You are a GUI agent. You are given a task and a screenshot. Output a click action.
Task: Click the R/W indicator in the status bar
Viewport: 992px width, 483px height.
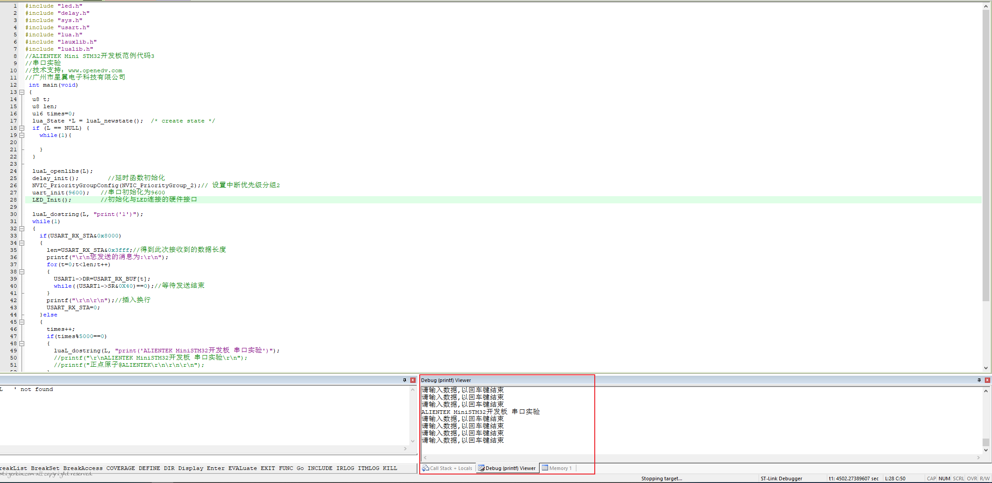(x=984, y=479)
